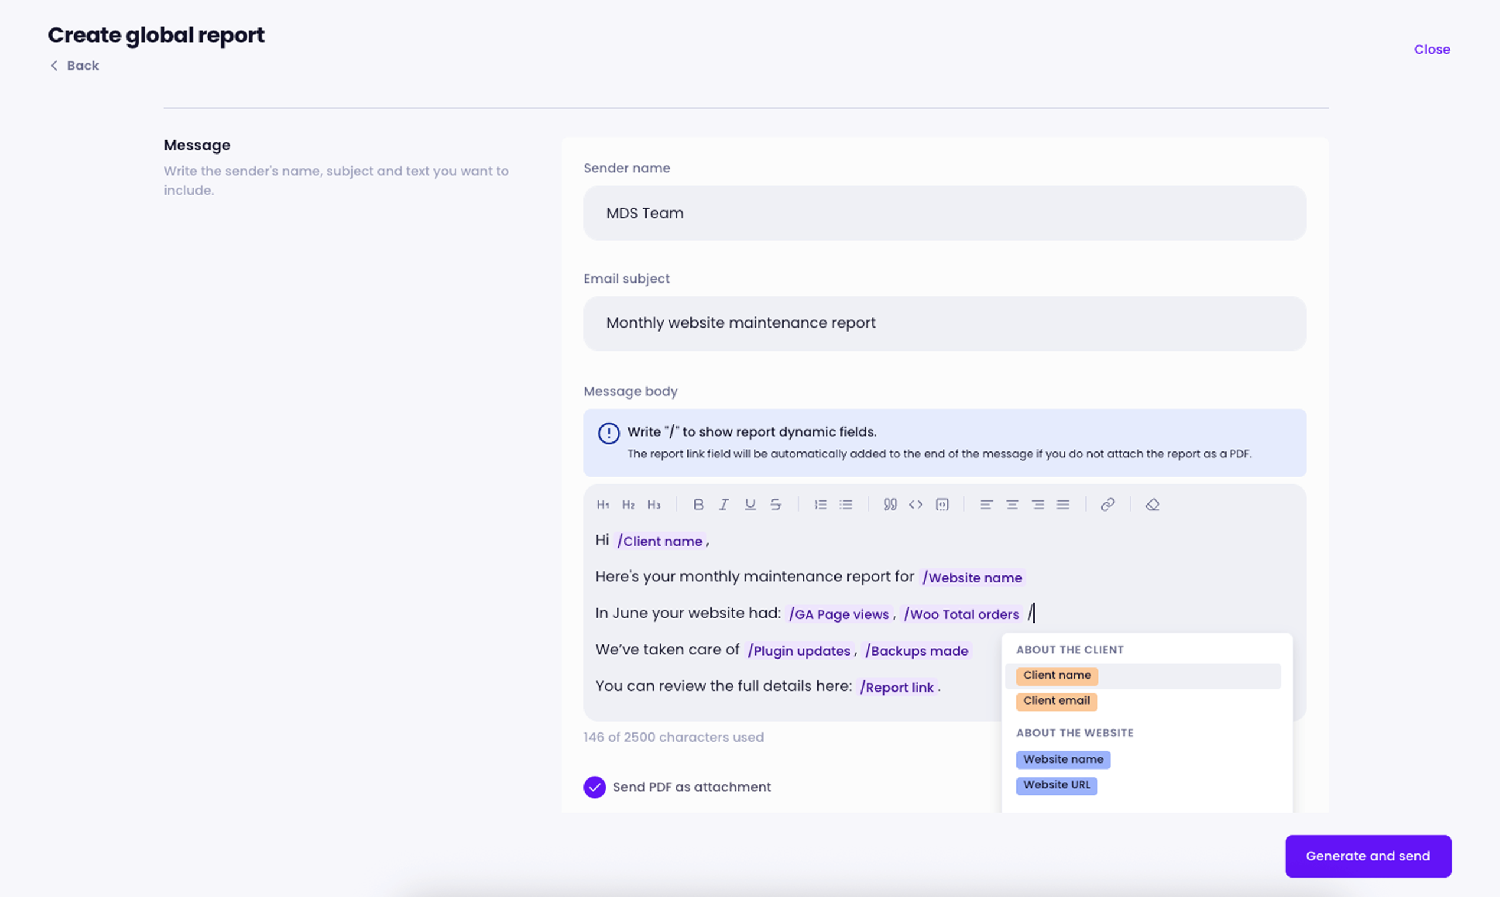The width and height of the screenshot is (1500, 897).
Task: Justify the message text alignment
Action: (x=1063, y=505)
